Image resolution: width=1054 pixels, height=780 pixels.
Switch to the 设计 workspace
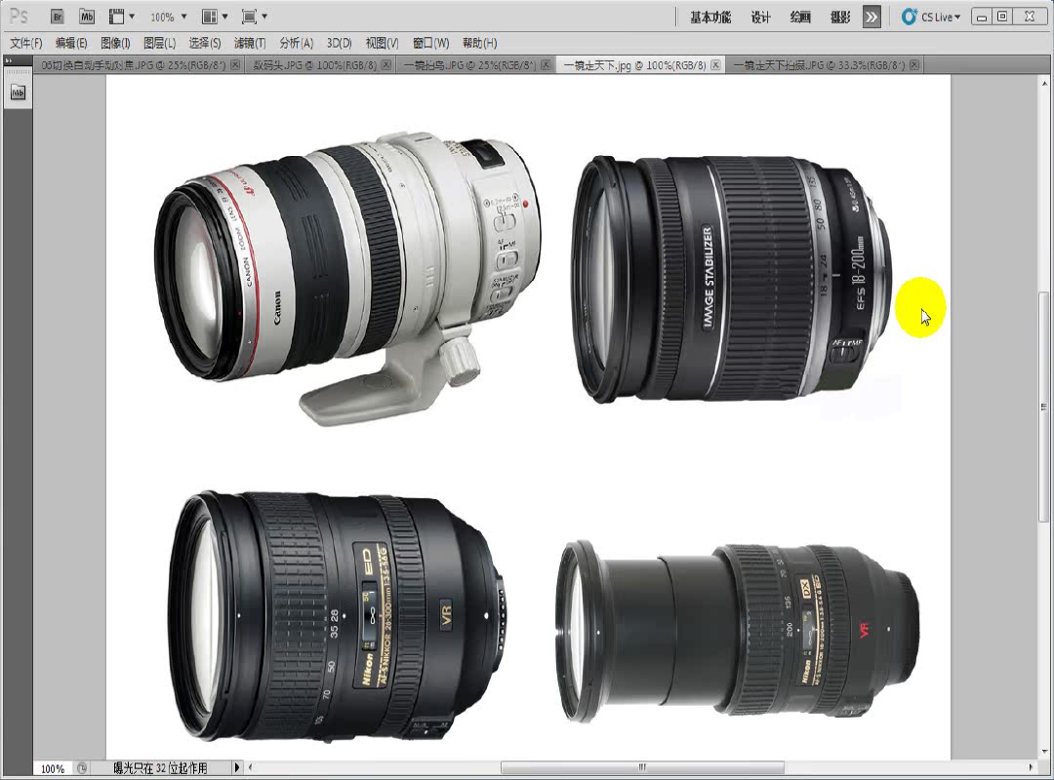(x=760, y=18)
